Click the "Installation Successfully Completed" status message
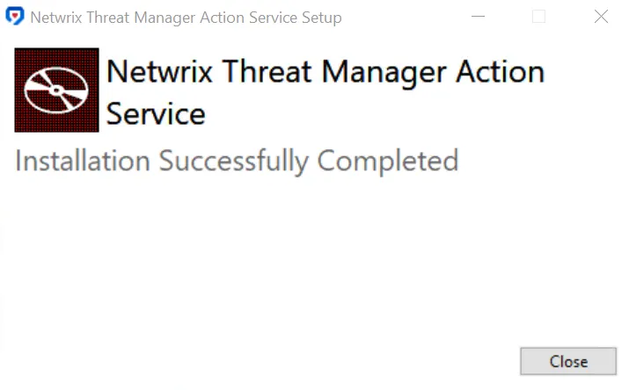Viewport: 629px width, 390px height. point(237,161)
